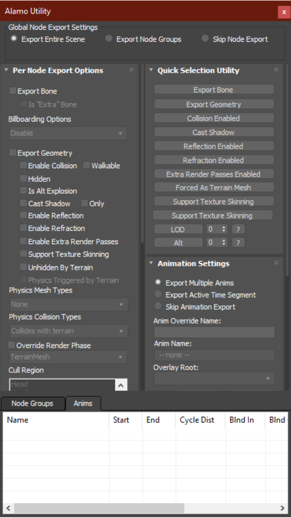Open the Overlay Root dropdown
291x518 pixels.
point(214,379)
